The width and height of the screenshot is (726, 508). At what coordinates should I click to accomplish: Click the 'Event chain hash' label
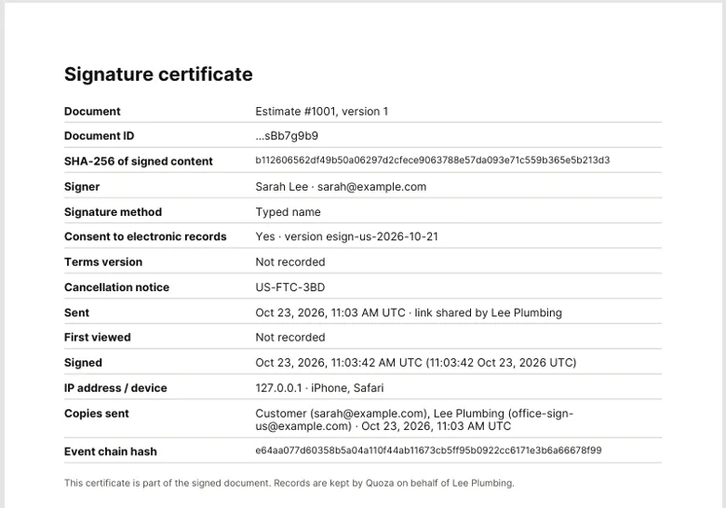(x=111, y=451)
